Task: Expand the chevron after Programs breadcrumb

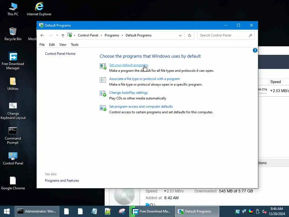Action: tap(122, 35)
